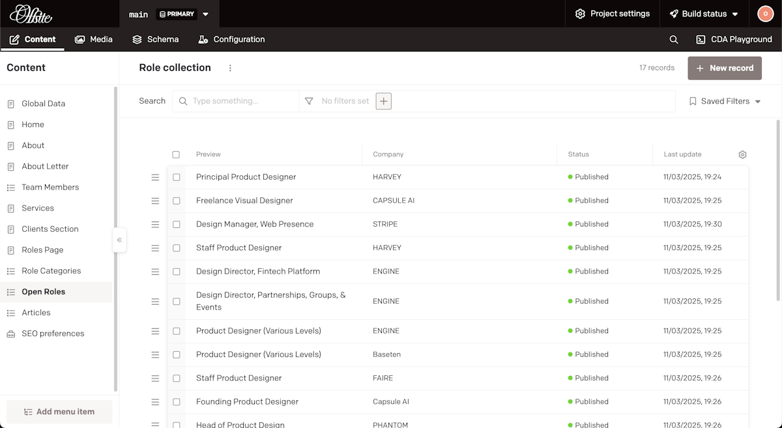Screen dimensions: 782x428
Task: Expand the Saved Filters dropdown
Action: [725, 101]
